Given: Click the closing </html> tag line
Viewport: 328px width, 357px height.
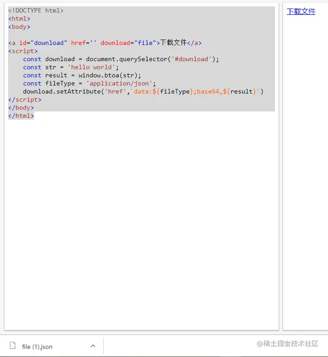Looking at the screenshot, I should click(x=21, y=116).
